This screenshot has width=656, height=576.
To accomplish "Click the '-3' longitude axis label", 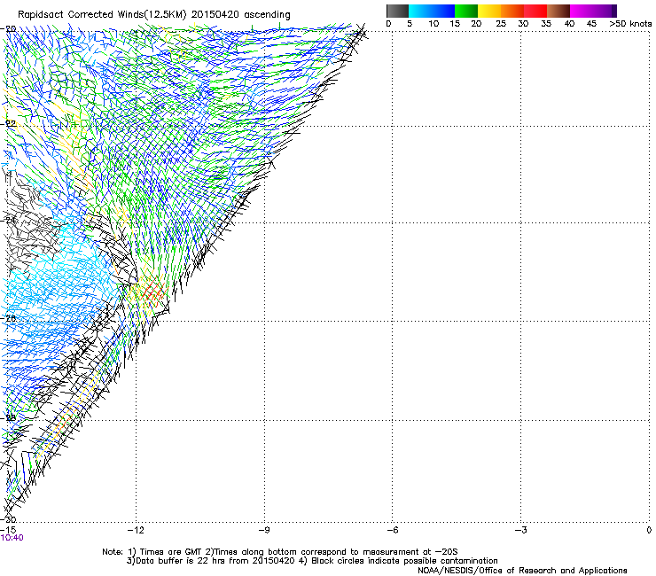I will click(520, 530).
